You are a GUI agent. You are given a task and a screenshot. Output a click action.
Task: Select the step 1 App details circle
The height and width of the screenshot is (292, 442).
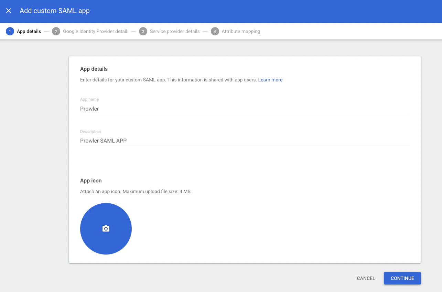pyautogui.click(x=10, y=31)
